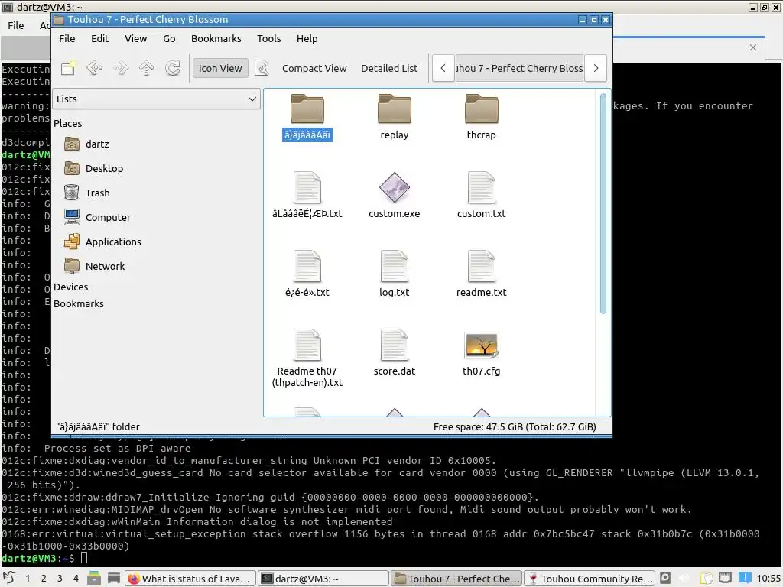Select the garbled text file ending ÆÞ.txt
Image resolution: width=783 pixels, height=587 pixels.
(x=307, y=196)
